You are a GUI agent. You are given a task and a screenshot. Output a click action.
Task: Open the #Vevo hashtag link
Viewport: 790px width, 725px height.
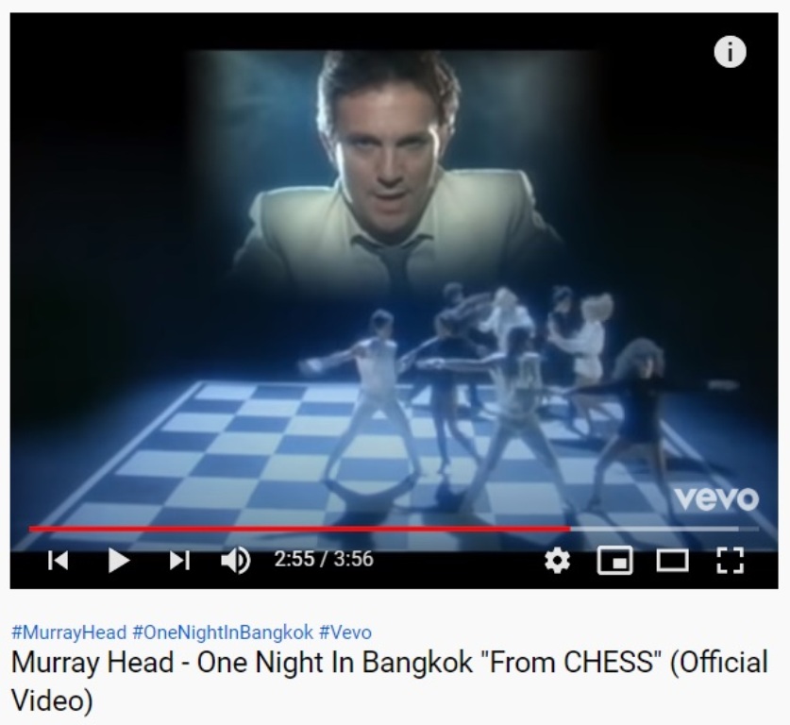[x=345, y=632]
